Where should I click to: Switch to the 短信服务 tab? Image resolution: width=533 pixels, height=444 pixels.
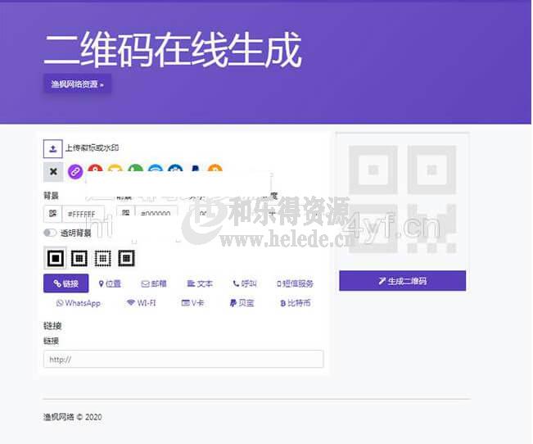pyautogui.click(x=295, y=283)
